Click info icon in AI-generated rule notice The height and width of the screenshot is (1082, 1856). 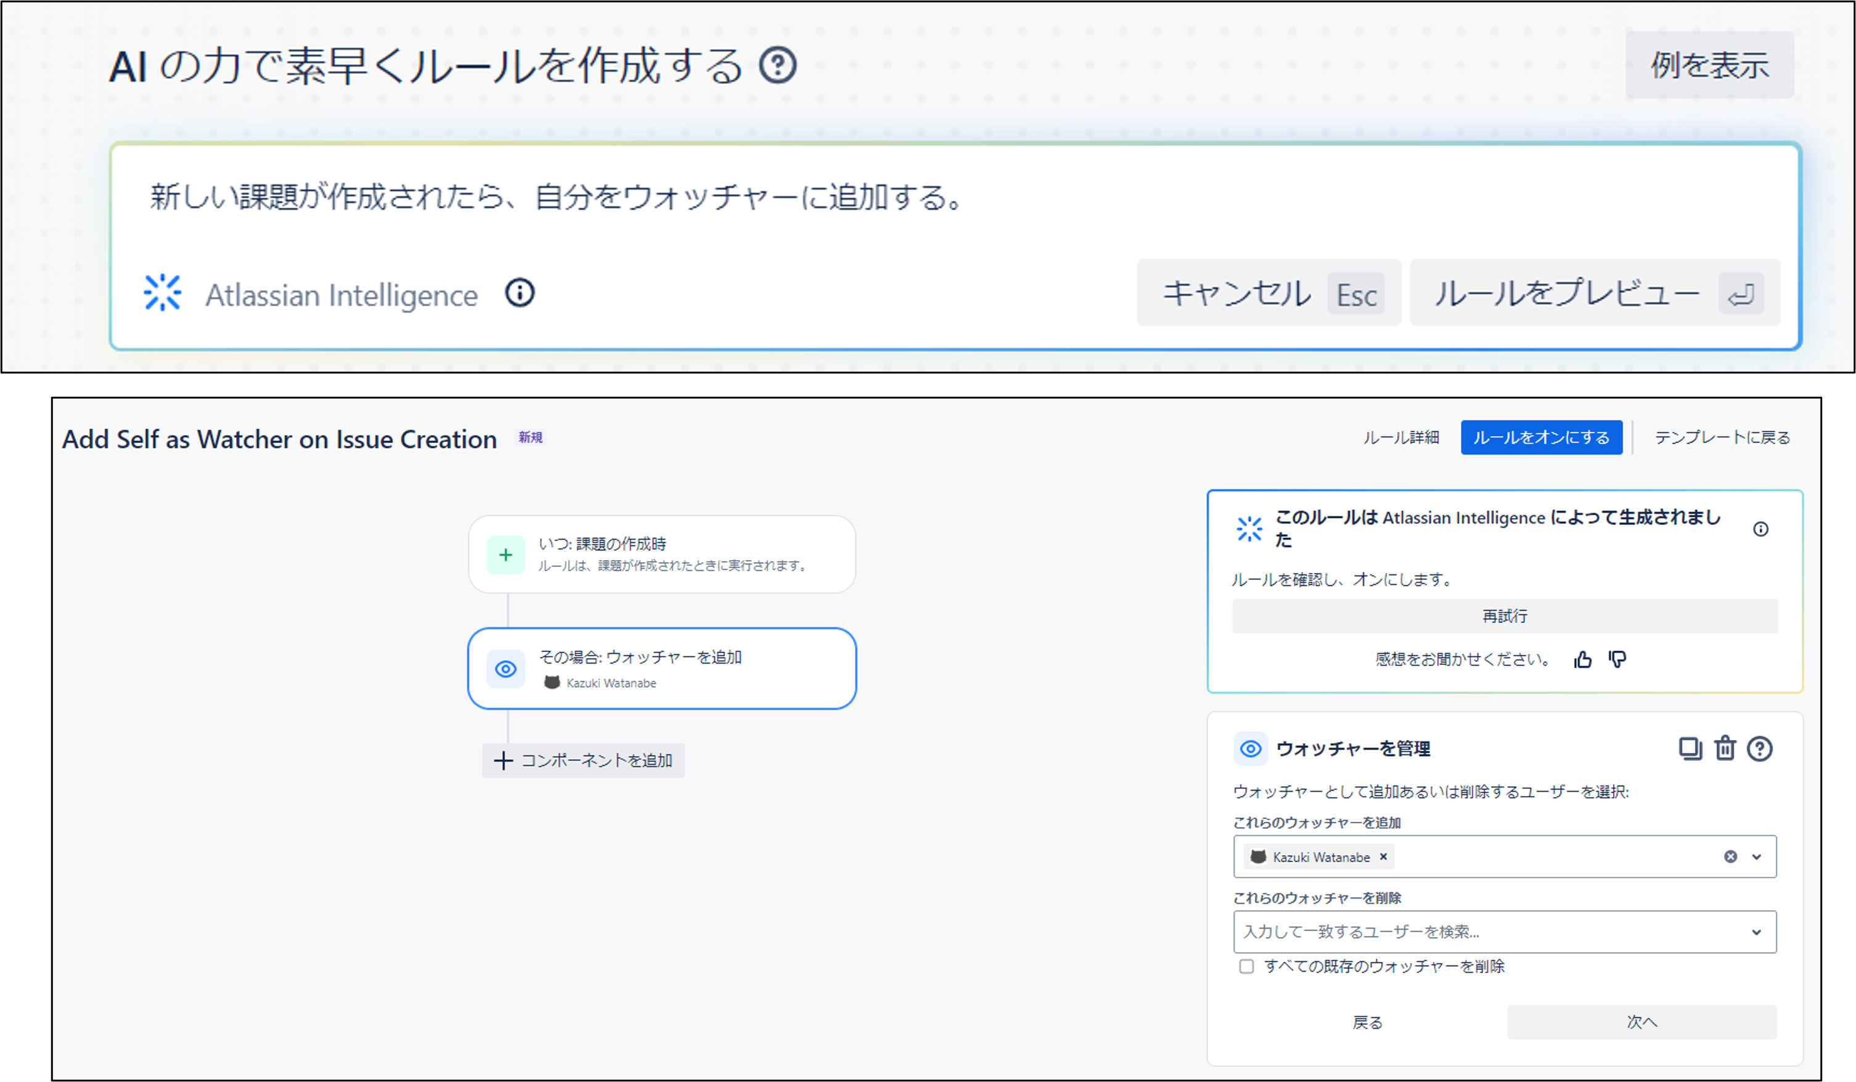1760,529
